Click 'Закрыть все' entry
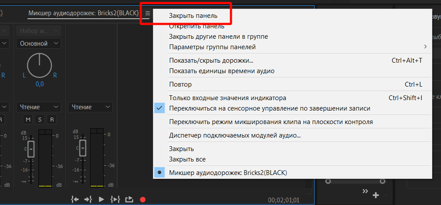 (x=187, y=159)
